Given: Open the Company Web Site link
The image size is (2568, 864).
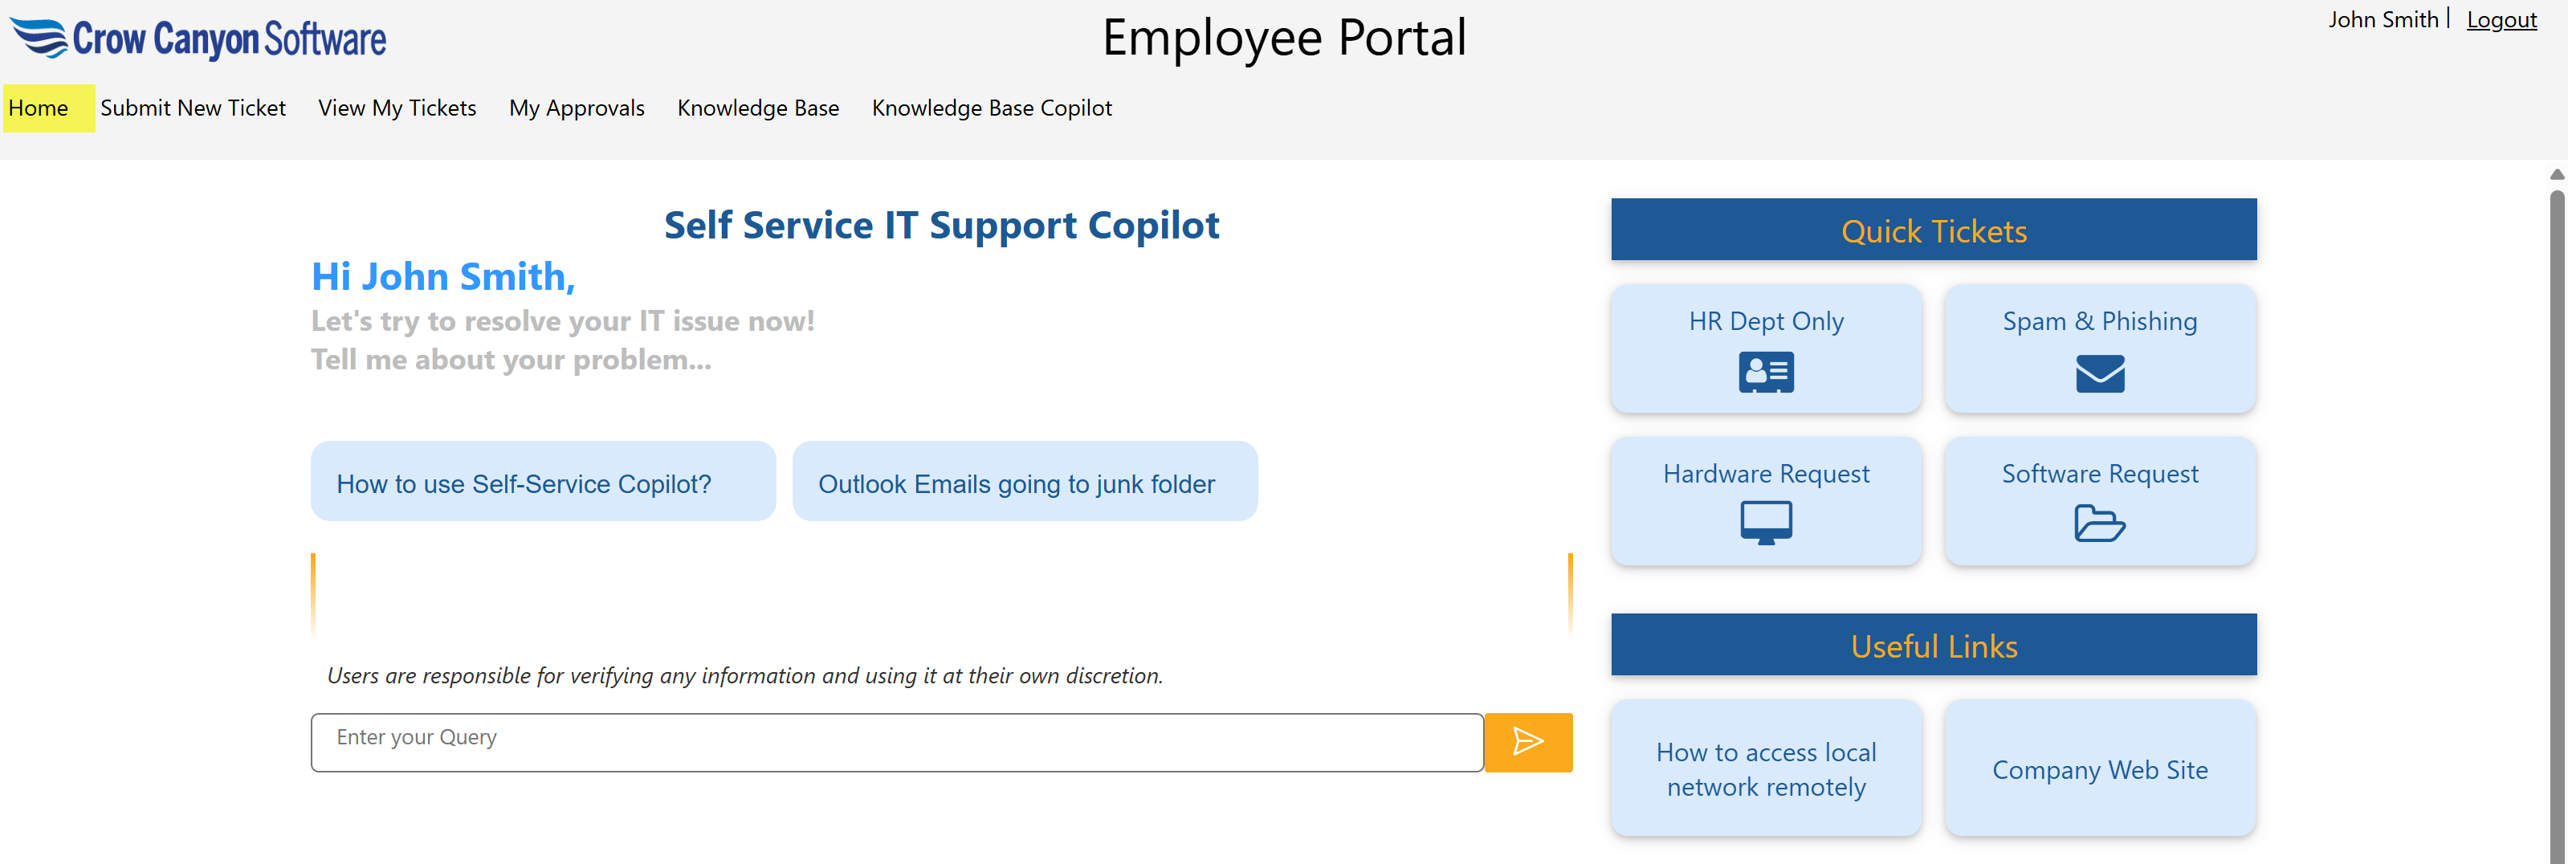Looking at the screenshot, I should (x=2100, y=768).
